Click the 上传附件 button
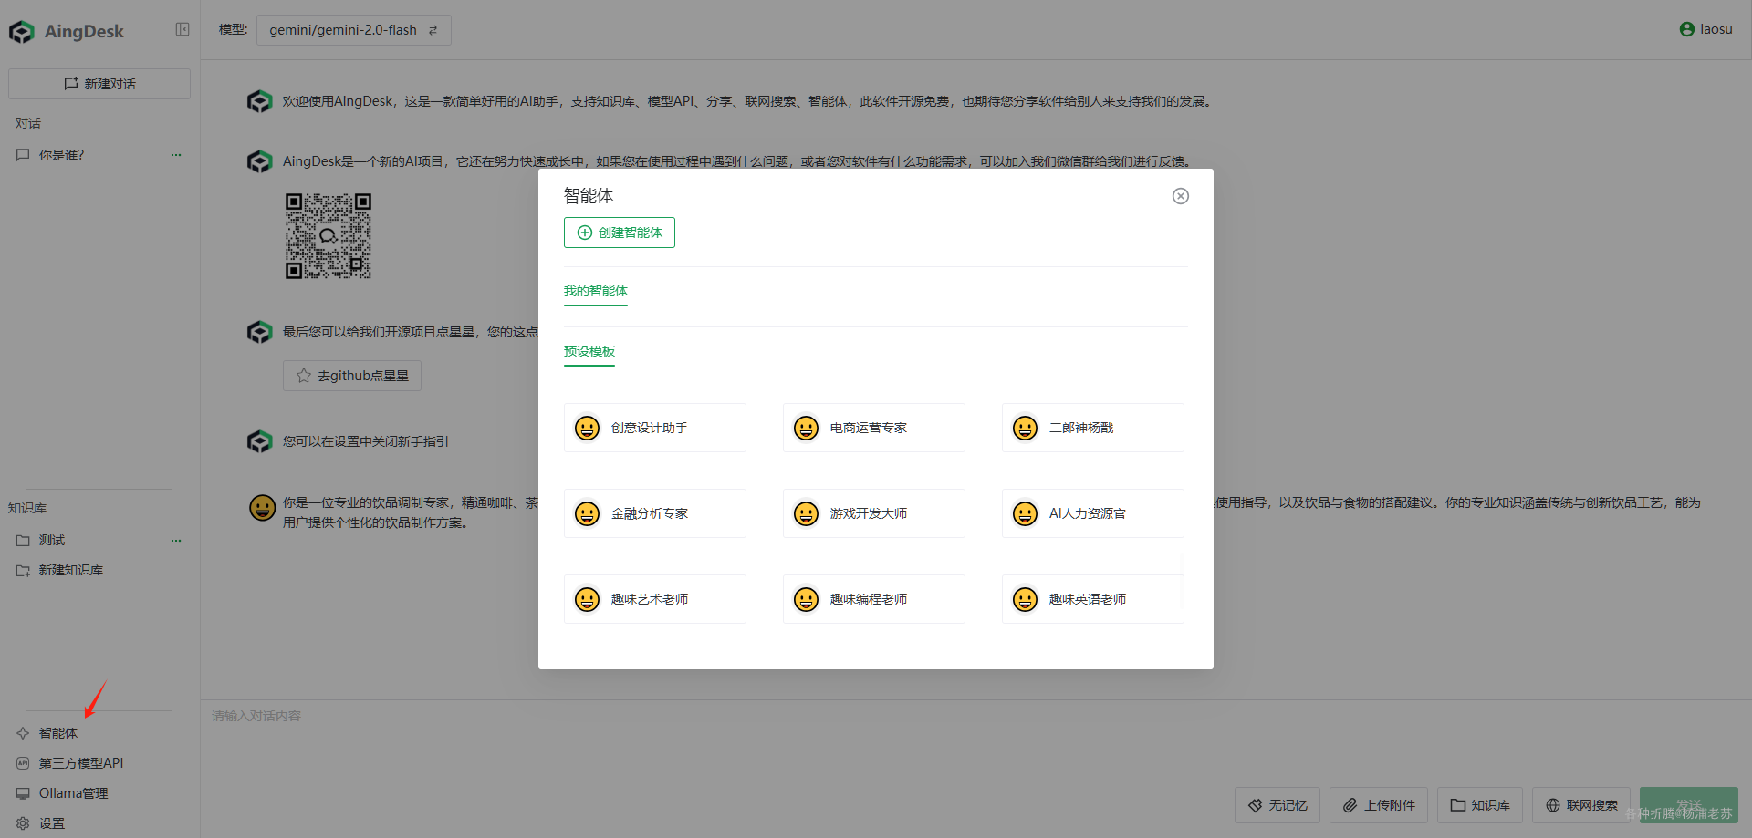1752x838 pixels. (1379, 805)
